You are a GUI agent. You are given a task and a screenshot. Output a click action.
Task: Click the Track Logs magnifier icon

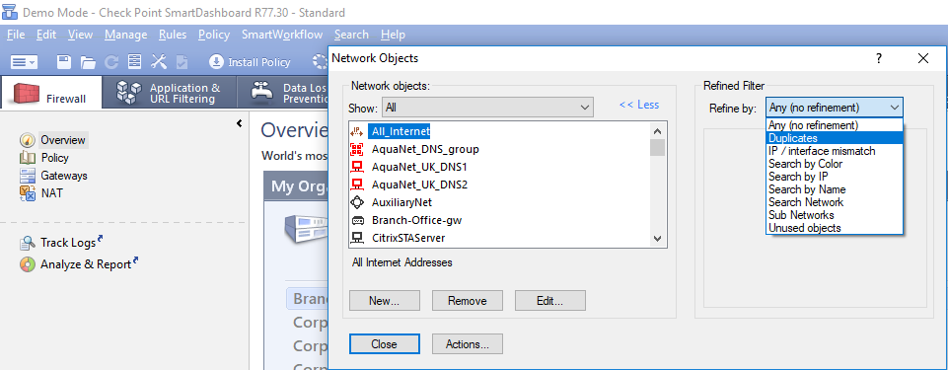pyautogui.click(x=28, y=243)
